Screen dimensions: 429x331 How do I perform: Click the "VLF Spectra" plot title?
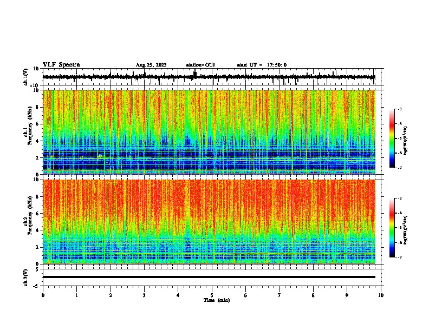[61, 65]
